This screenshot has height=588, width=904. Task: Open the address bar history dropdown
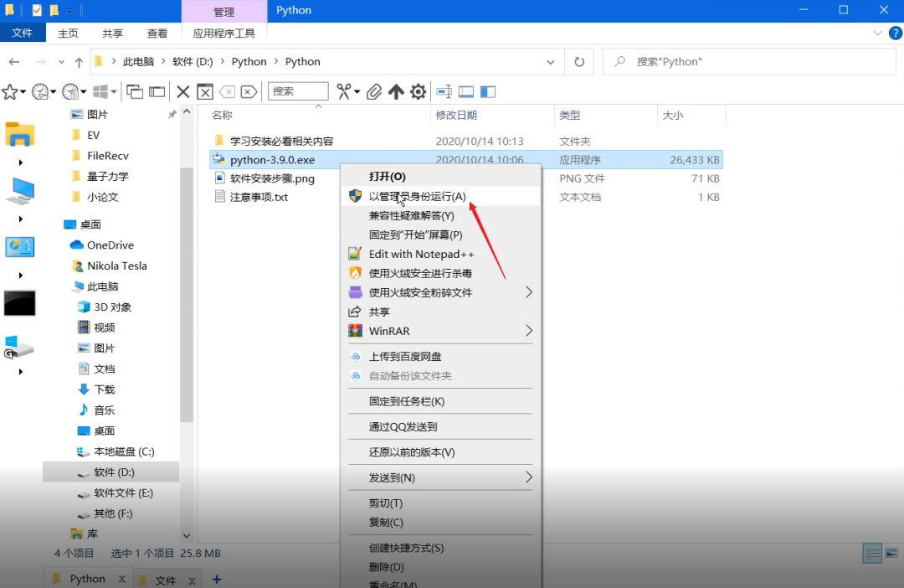[550, 61]
